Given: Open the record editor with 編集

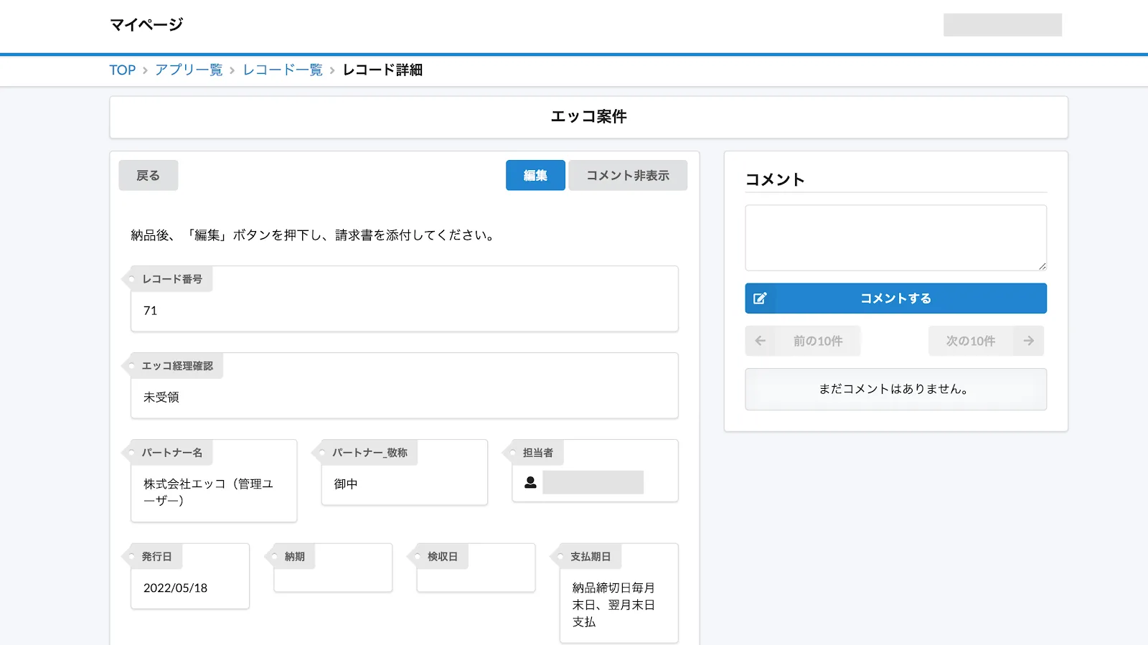Looking at the screenshot, I should pyautogui.click(x=535, y=175).
